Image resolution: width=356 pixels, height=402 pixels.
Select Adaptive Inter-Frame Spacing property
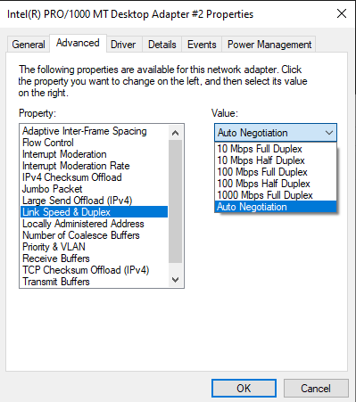[x=95, y=131]
